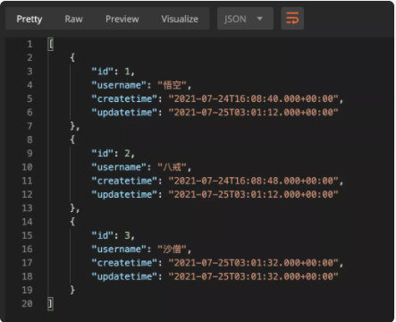396x322 pixels.
Task: Click the opening bracket on line 1
Action: pos(51,45)
